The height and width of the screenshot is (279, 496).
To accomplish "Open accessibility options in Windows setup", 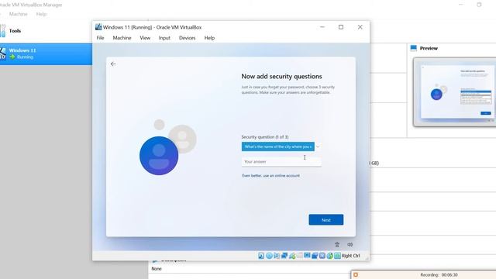I will (337, 245).
